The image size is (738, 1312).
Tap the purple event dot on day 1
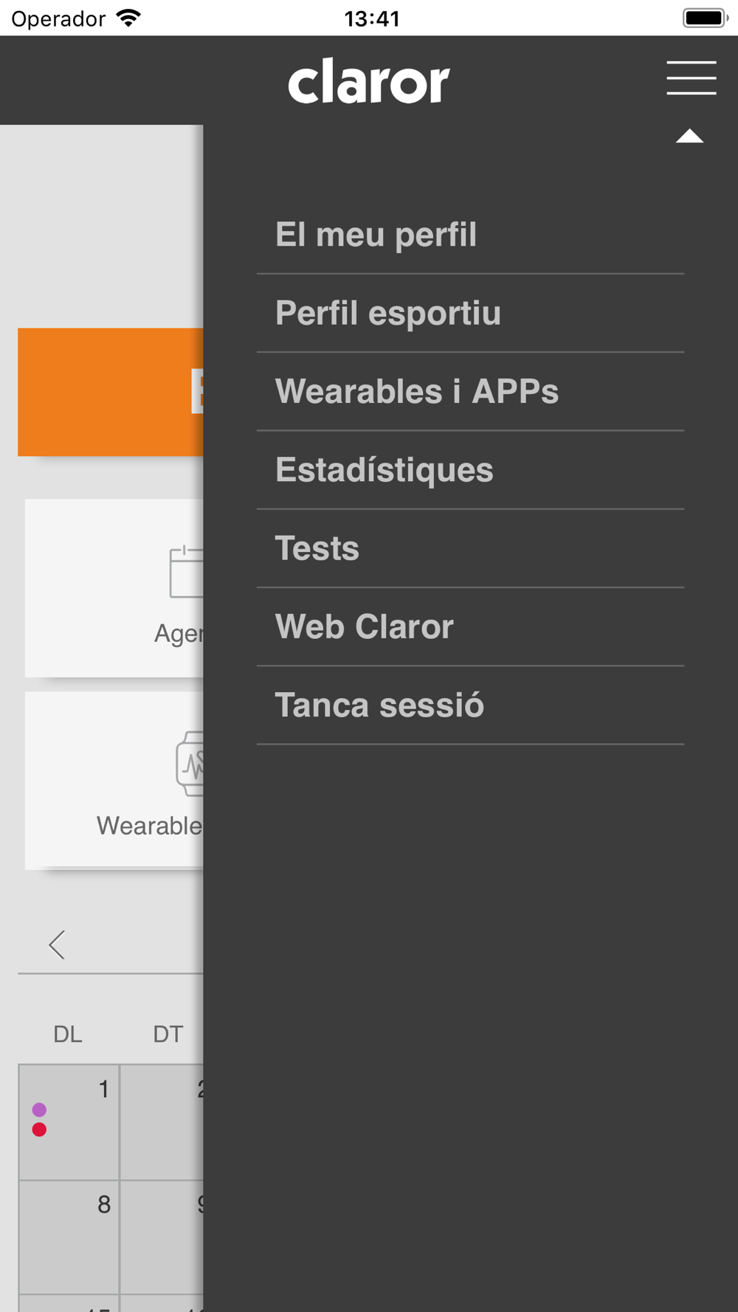(39, 1110)
